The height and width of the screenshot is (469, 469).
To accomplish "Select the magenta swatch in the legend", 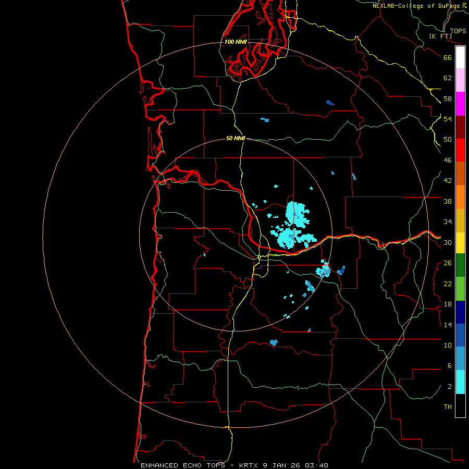I will point(460,104).
